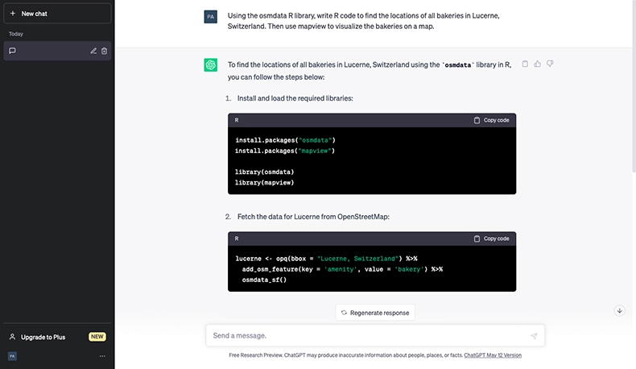Viewport: 636px width, 369px height.
Task: Click the edit chat title pencil icon
Action: (x=93, y=51)
